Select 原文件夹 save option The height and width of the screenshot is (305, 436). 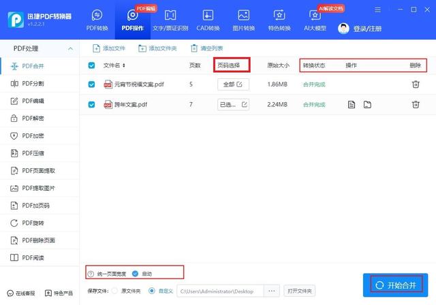(x=114, y=291)
